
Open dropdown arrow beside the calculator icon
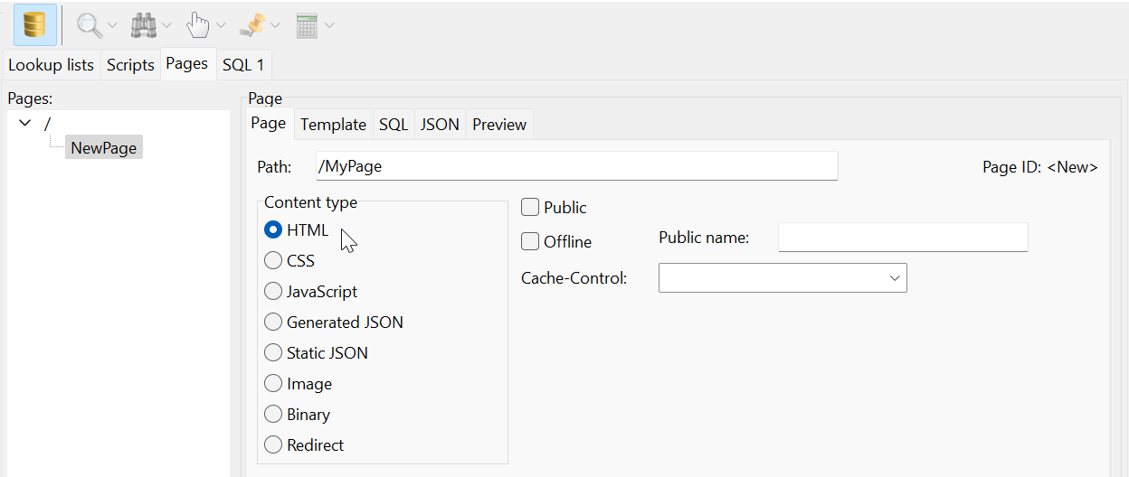pyautogui.click(x=329, y=25)
